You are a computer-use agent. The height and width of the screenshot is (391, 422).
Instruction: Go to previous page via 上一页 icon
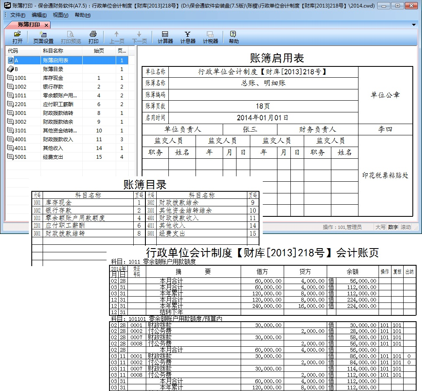click(116, 36)
